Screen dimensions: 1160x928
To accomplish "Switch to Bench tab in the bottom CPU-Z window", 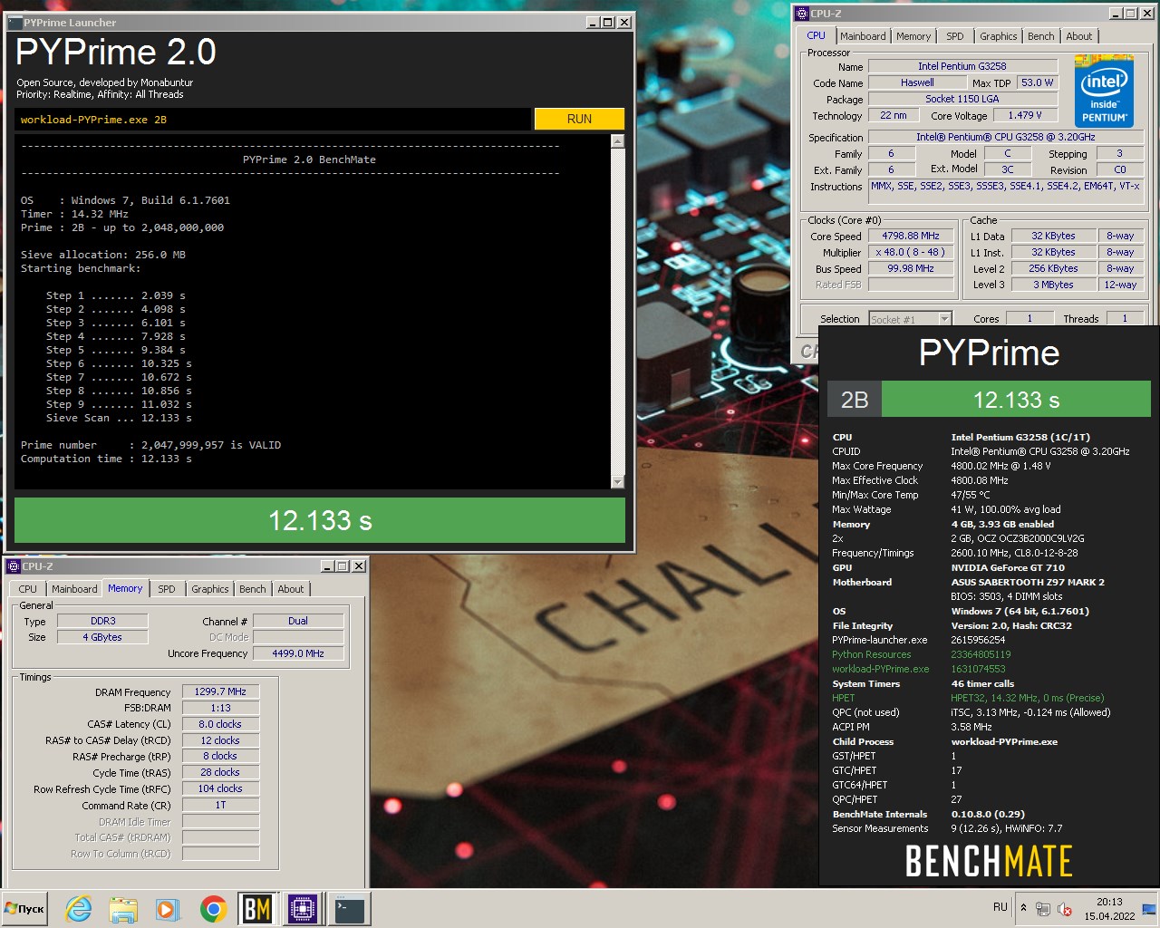I will [253, 589].
